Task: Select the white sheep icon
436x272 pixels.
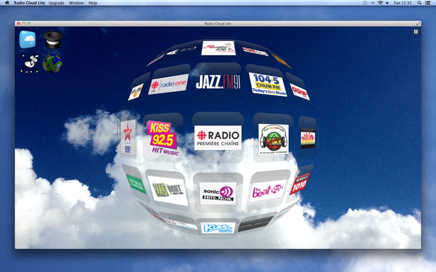Action: point(30,64)
